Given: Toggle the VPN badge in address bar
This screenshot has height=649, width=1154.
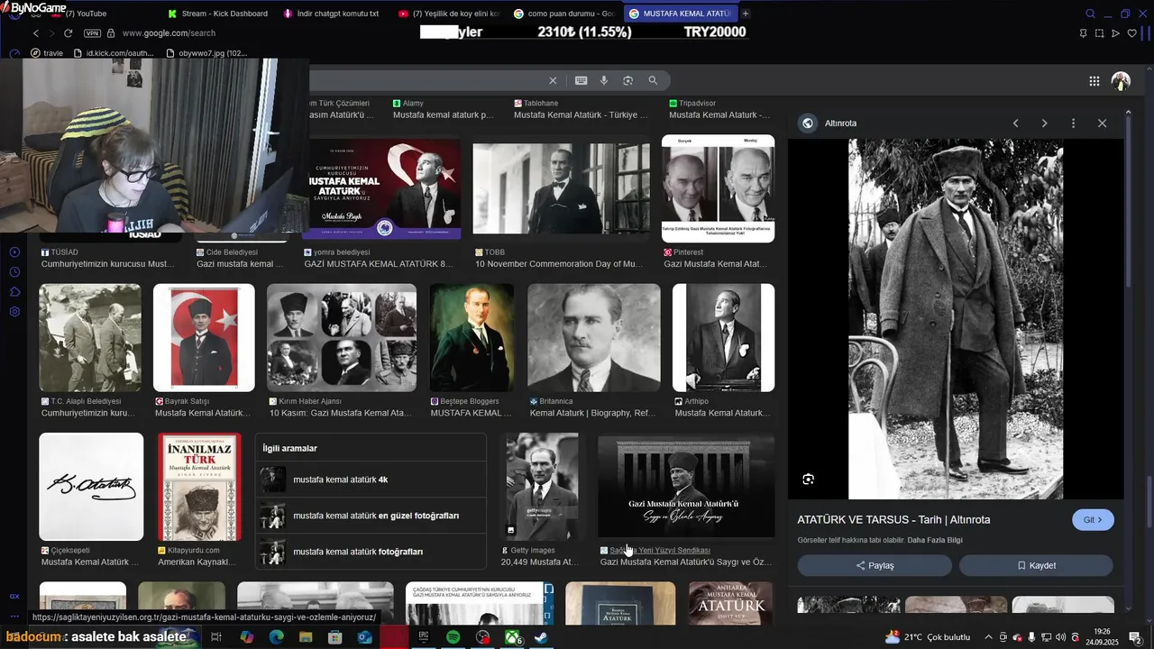Looking at the screenshot, I should [x=92, y=33].
